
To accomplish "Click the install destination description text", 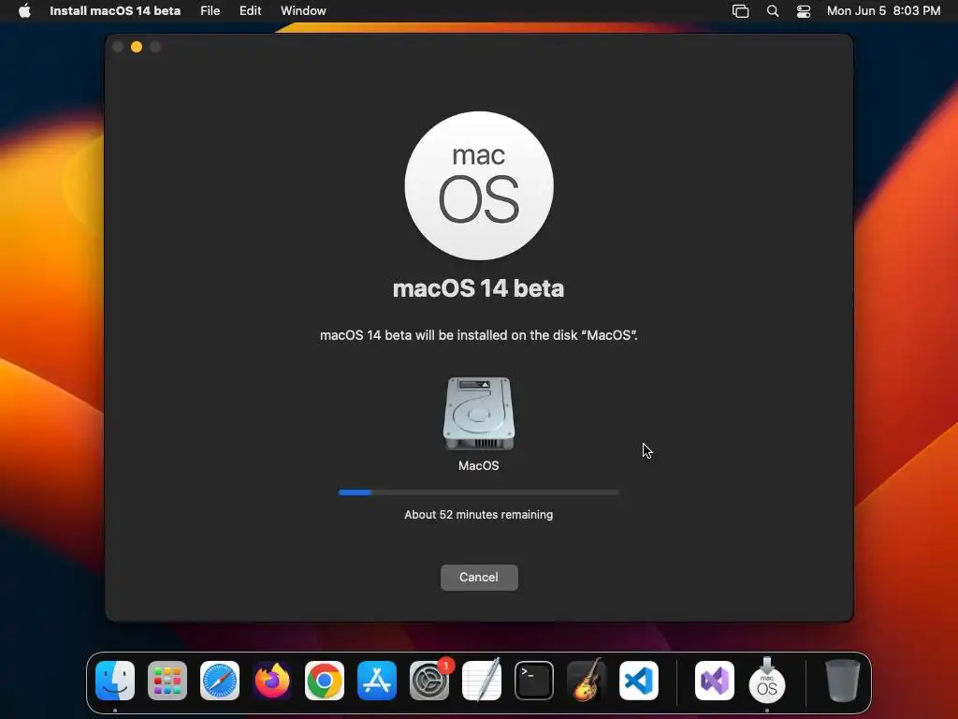I will (x=478, y=335).
